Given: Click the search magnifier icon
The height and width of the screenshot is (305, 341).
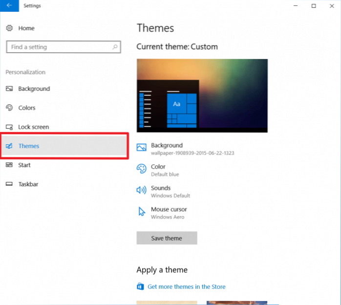Looking at the screenshot, I should (x=115, y=47).
